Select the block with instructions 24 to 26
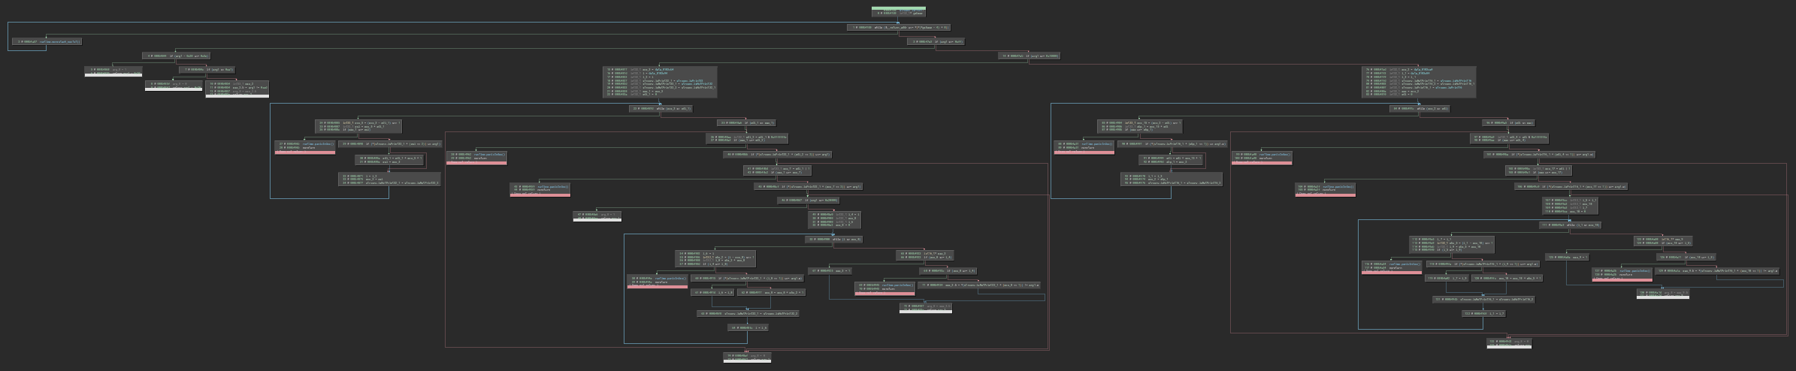Screen dimensions: 1796x371 coord(358,126)
